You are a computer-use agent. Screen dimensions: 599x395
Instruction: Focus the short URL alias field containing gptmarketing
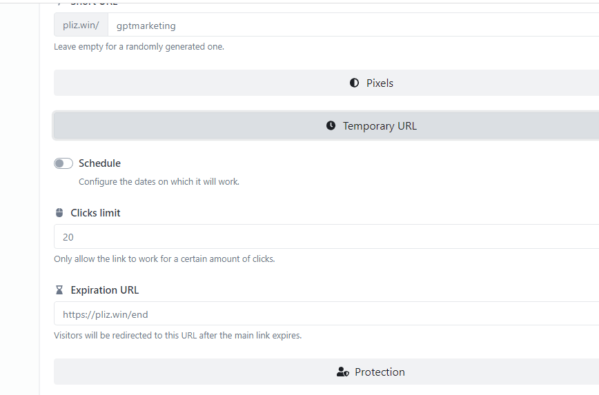click(352, 26)
